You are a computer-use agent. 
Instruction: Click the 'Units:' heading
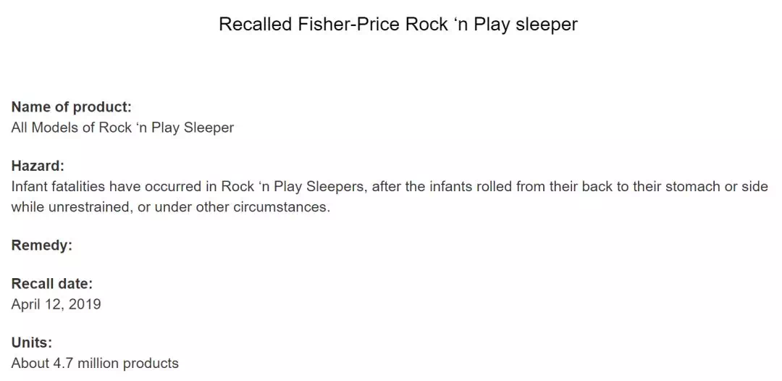pyautogui.click(x=32, y=343)
